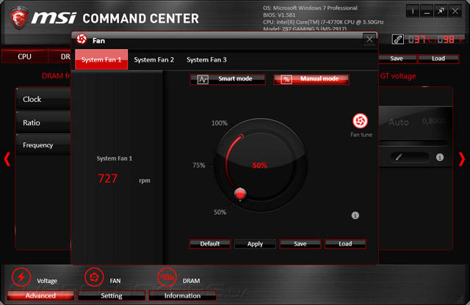Click the MSI dragon shield logo
The image size is (470, 305).
pos(19,17)
